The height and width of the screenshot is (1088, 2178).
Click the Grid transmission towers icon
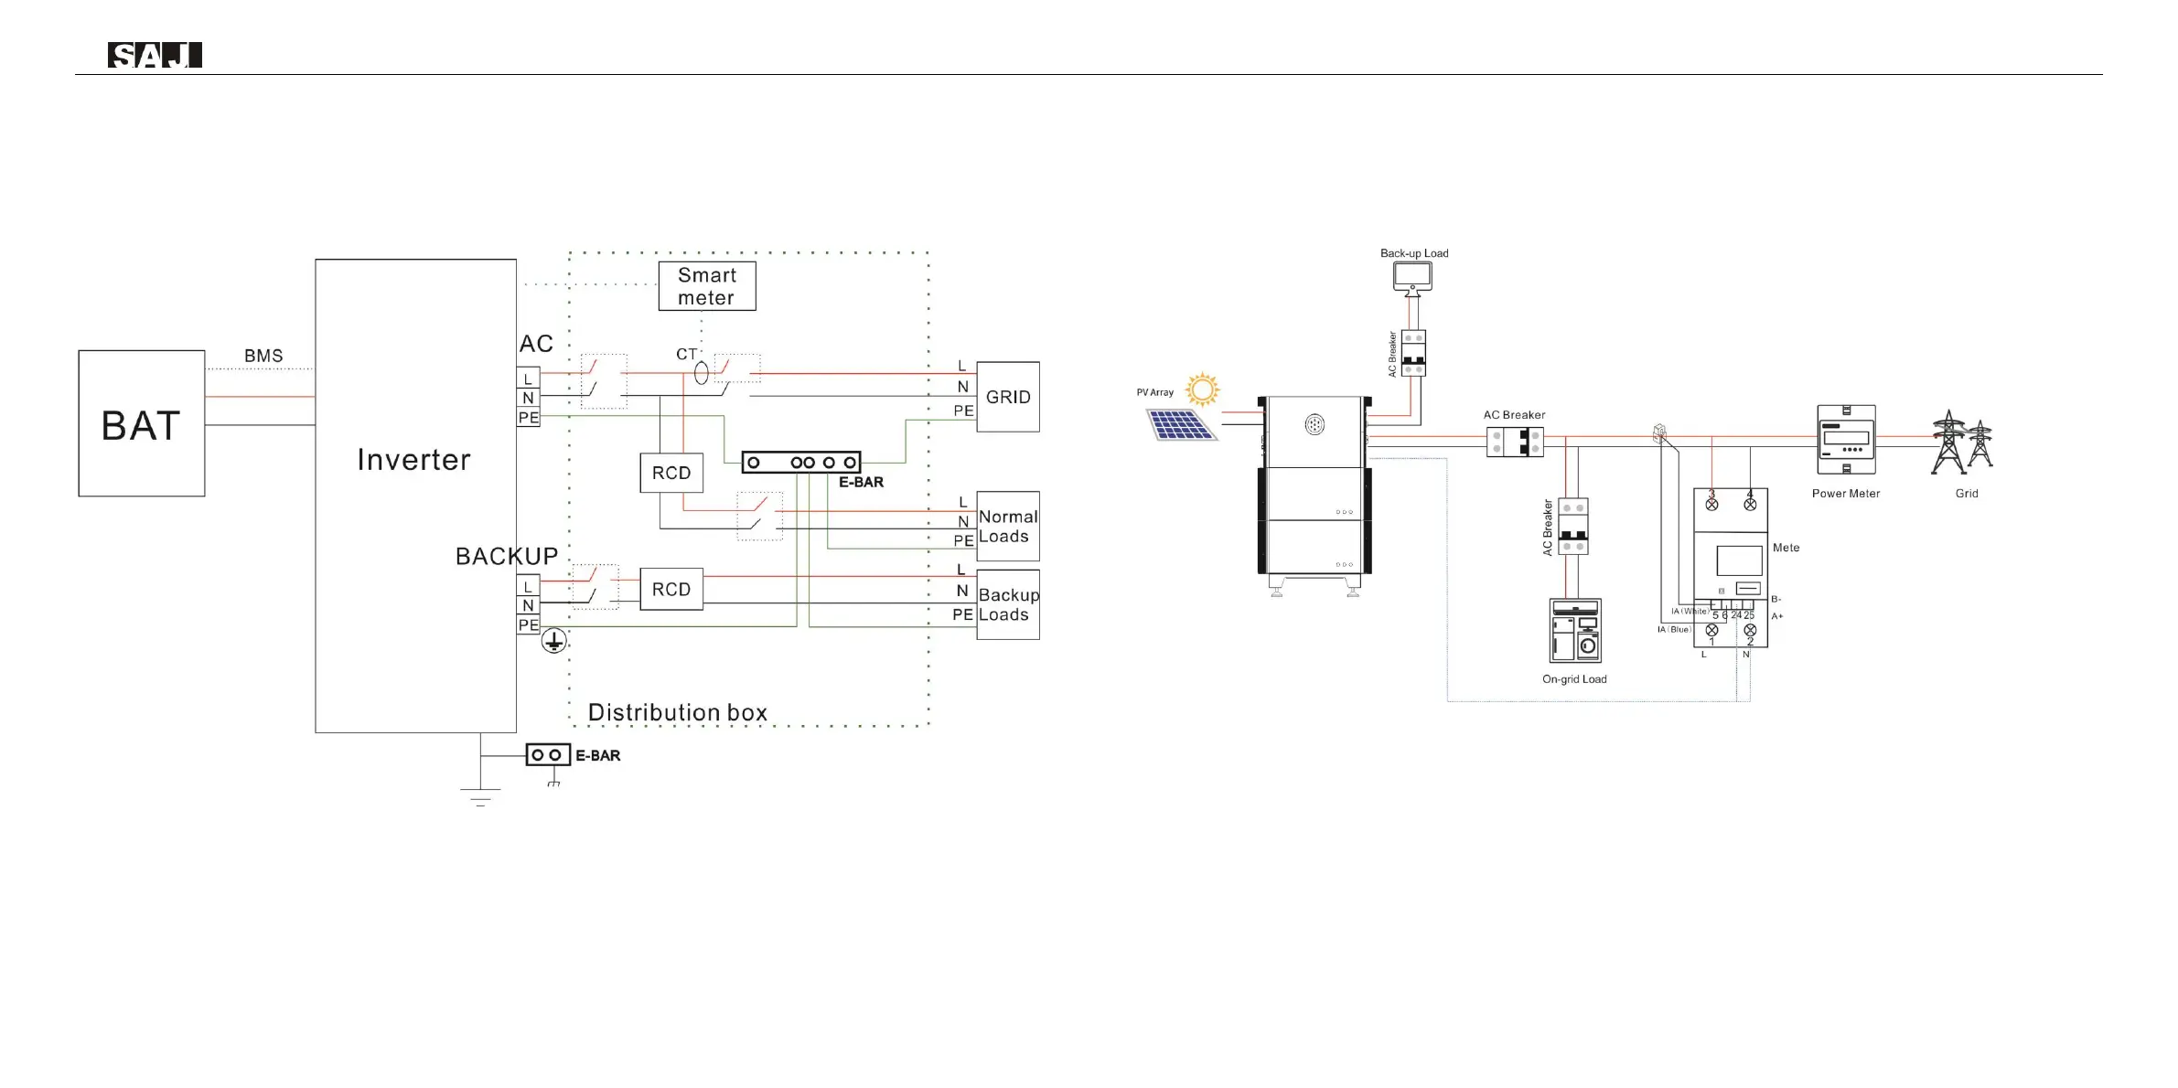pos(1961,443)
